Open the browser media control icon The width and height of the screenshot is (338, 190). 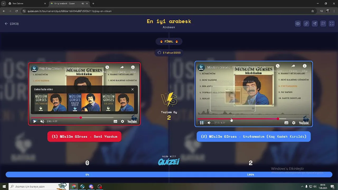(321, 11)
